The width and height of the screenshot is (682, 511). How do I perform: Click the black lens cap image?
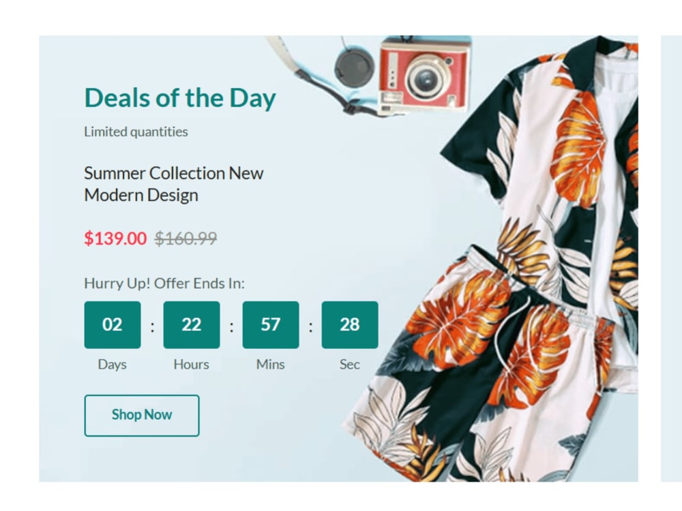(355, 67)
